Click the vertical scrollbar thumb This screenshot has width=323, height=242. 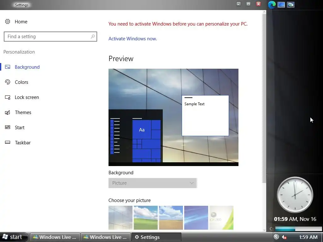(x=264, y=98)
